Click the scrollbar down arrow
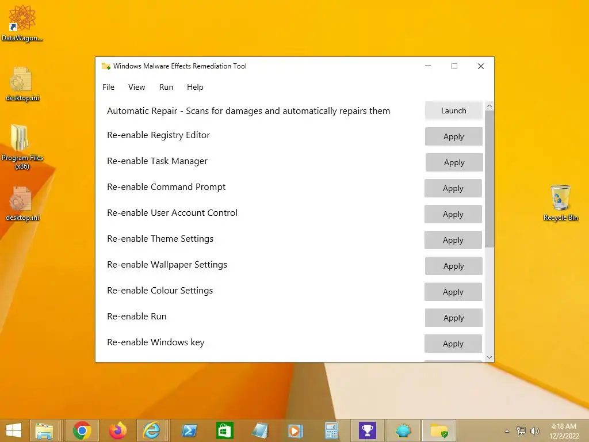This screenshot has width=589, height=442. tap(489, 357)
